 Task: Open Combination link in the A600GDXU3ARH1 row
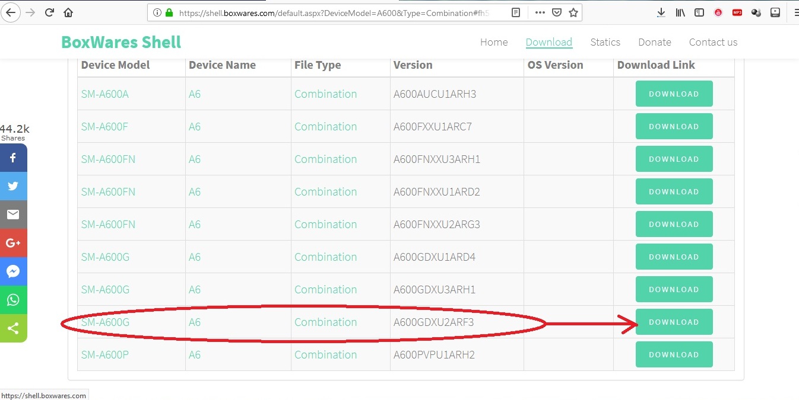tap(325, 289)
